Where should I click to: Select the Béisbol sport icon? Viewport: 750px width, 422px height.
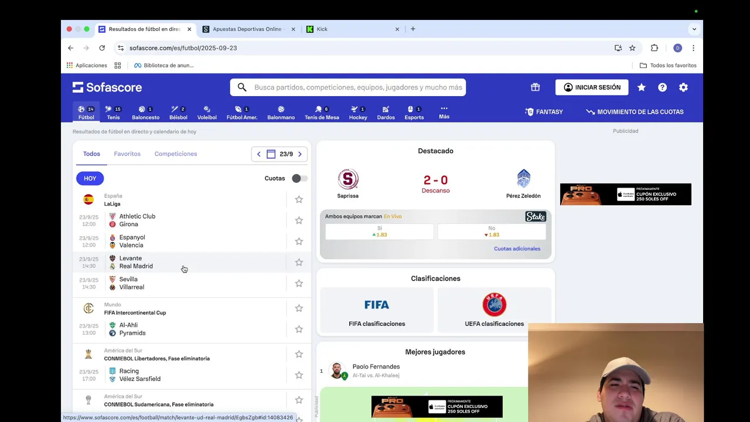pos(178,113)
